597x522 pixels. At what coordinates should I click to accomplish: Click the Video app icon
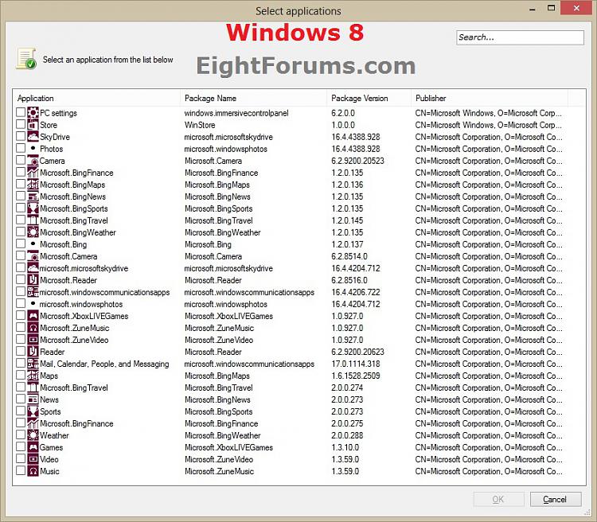33,459
